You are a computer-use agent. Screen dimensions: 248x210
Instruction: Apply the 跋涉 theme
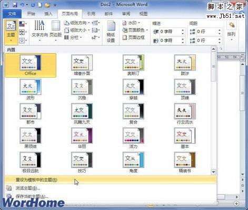(185, 65)
